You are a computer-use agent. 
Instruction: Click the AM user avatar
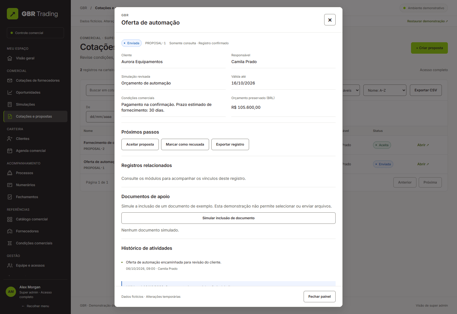(x=11, y=292)
